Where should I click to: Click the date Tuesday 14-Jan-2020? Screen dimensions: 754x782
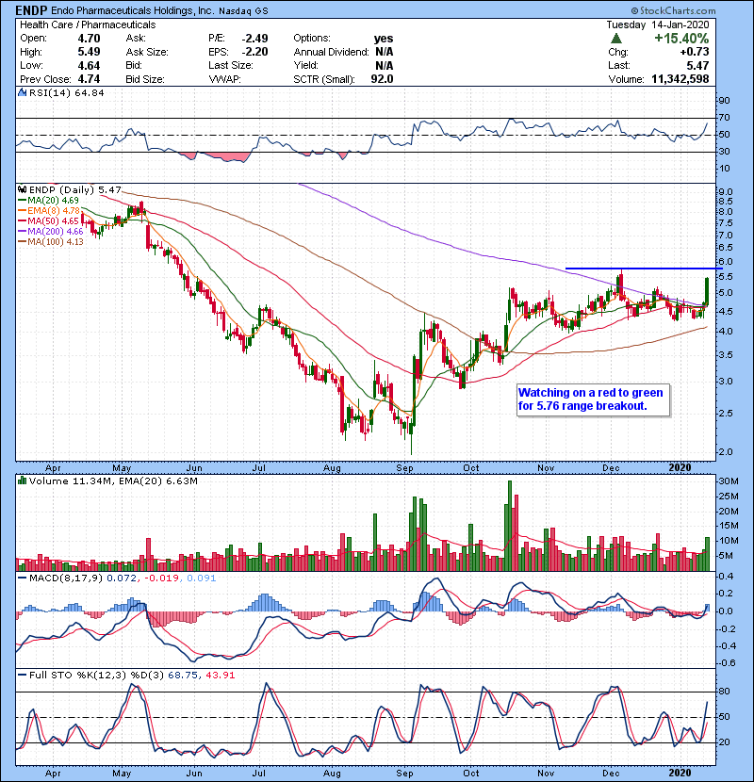(x=658, y=24)
